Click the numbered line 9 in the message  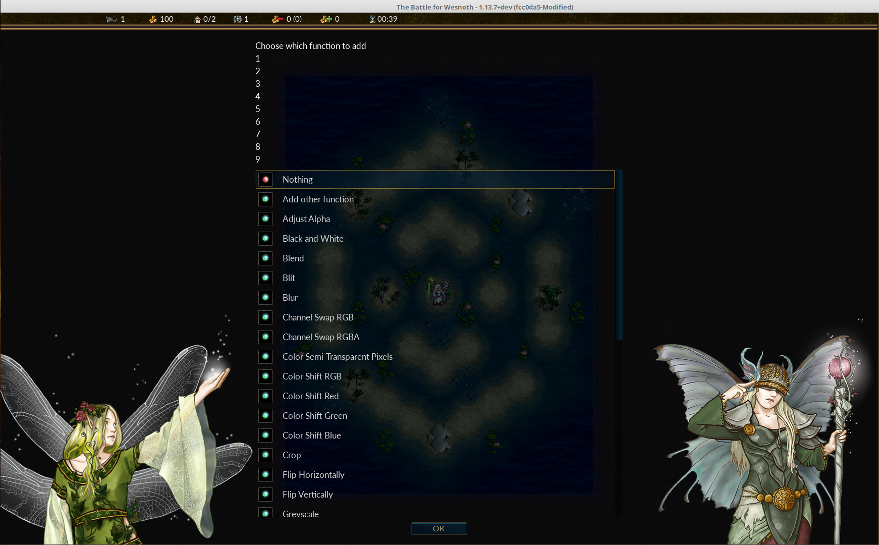(258, 159)
